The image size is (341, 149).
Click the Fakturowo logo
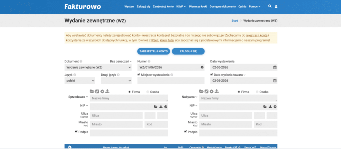pyautogui.click(x=83, y=7)
